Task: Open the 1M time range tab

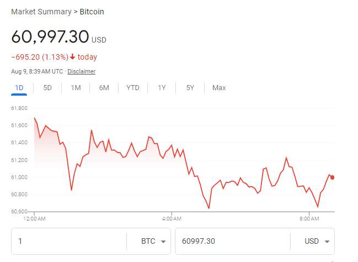Action: (x=76, y=88)
